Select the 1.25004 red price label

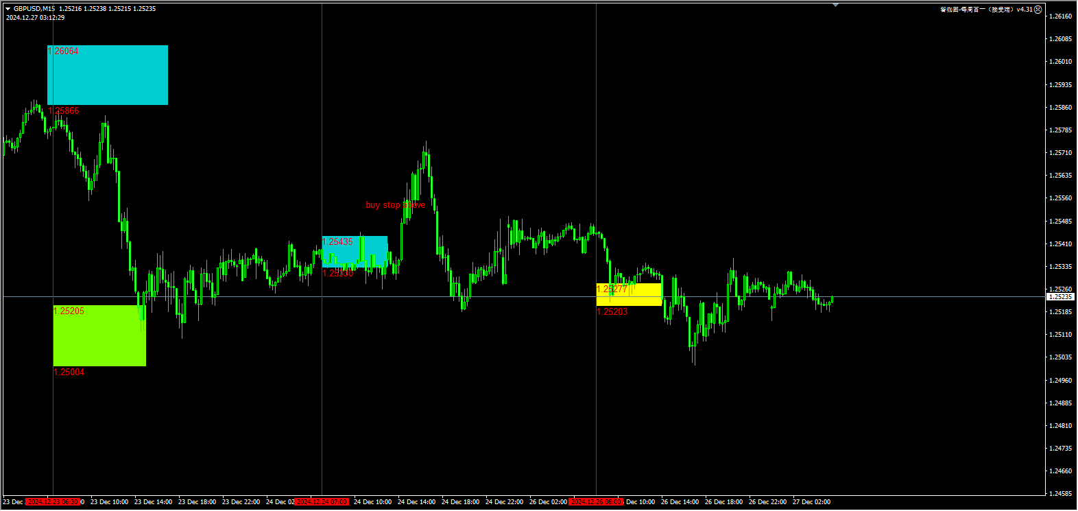69,372
